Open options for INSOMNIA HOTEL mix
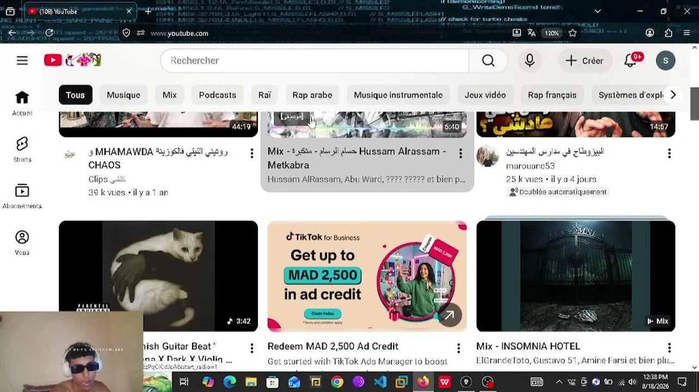699x392 pixels. pyautogui.click(x=669, y=348)
